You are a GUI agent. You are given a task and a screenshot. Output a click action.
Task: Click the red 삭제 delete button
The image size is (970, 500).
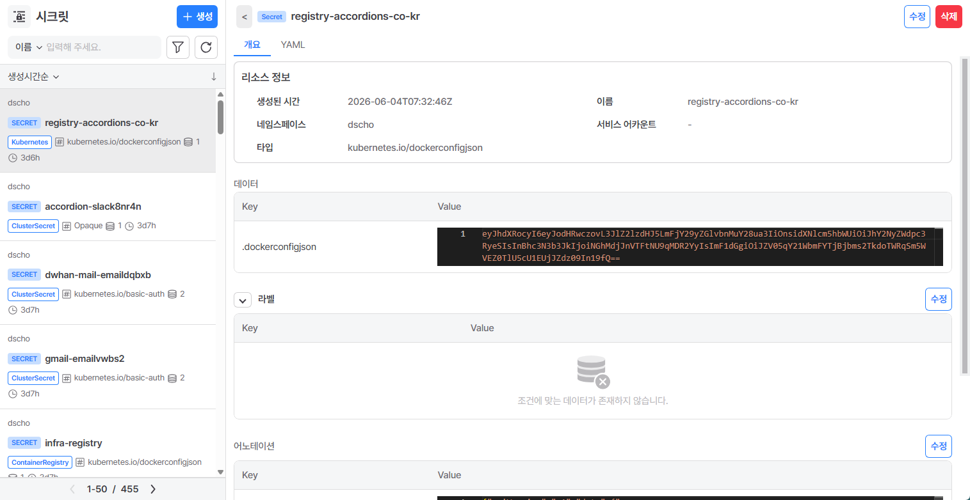(x=949, y=17)
